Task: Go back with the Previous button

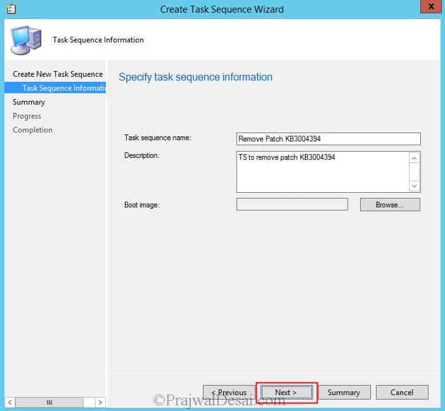Action: point(229,392)
